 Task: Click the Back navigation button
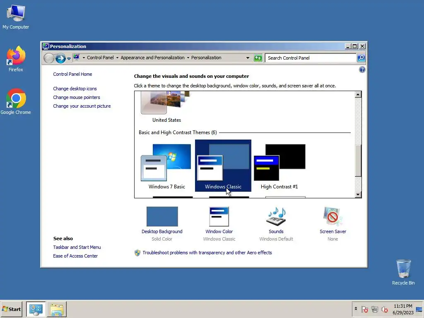coord(49,58)
